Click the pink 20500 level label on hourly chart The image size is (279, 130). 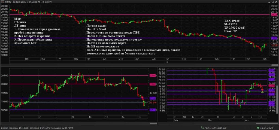[x=153, y=75]
